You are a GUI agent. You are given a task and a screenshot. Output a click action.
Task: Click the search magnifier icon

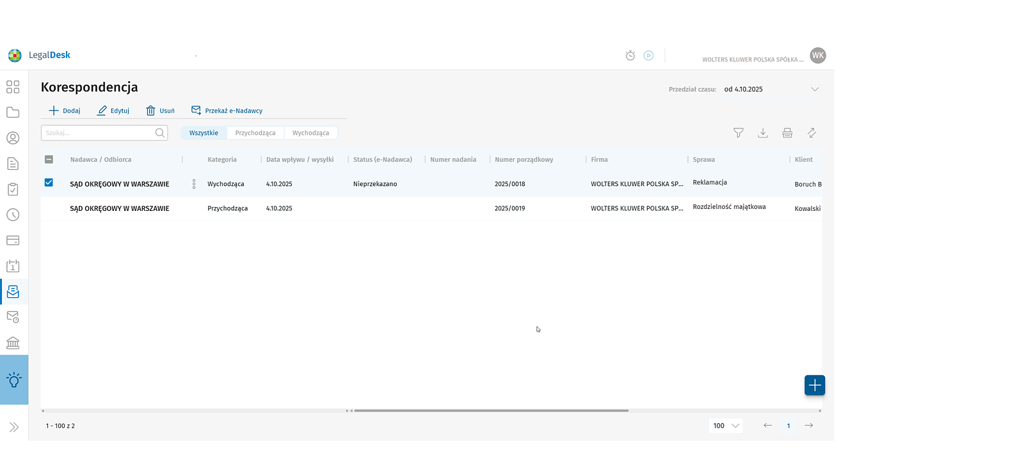160,133
